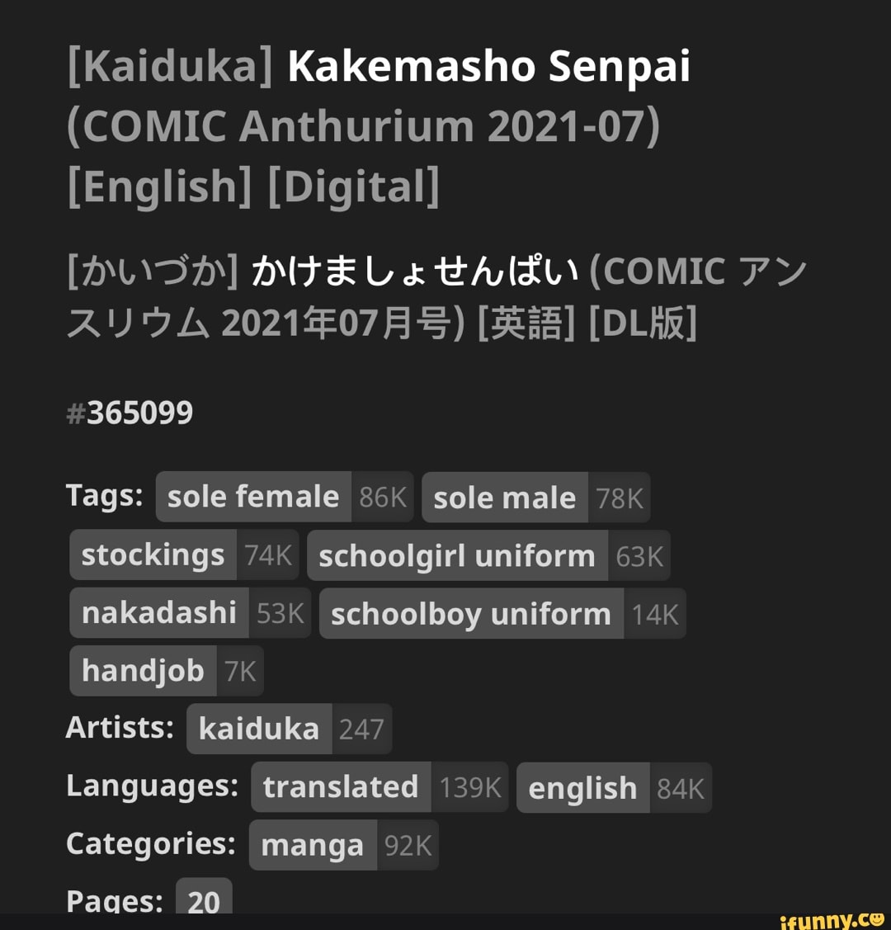The image size is (891, 930).
Task: Click the tag count '86K' beside sole female
Action: click(x=383, y=496)
